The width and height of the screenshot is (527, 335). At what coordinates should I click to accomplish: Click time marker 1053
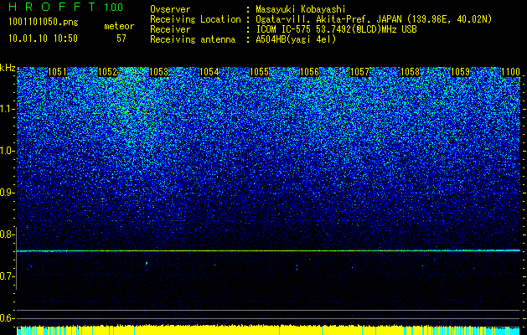click(158, 72)
